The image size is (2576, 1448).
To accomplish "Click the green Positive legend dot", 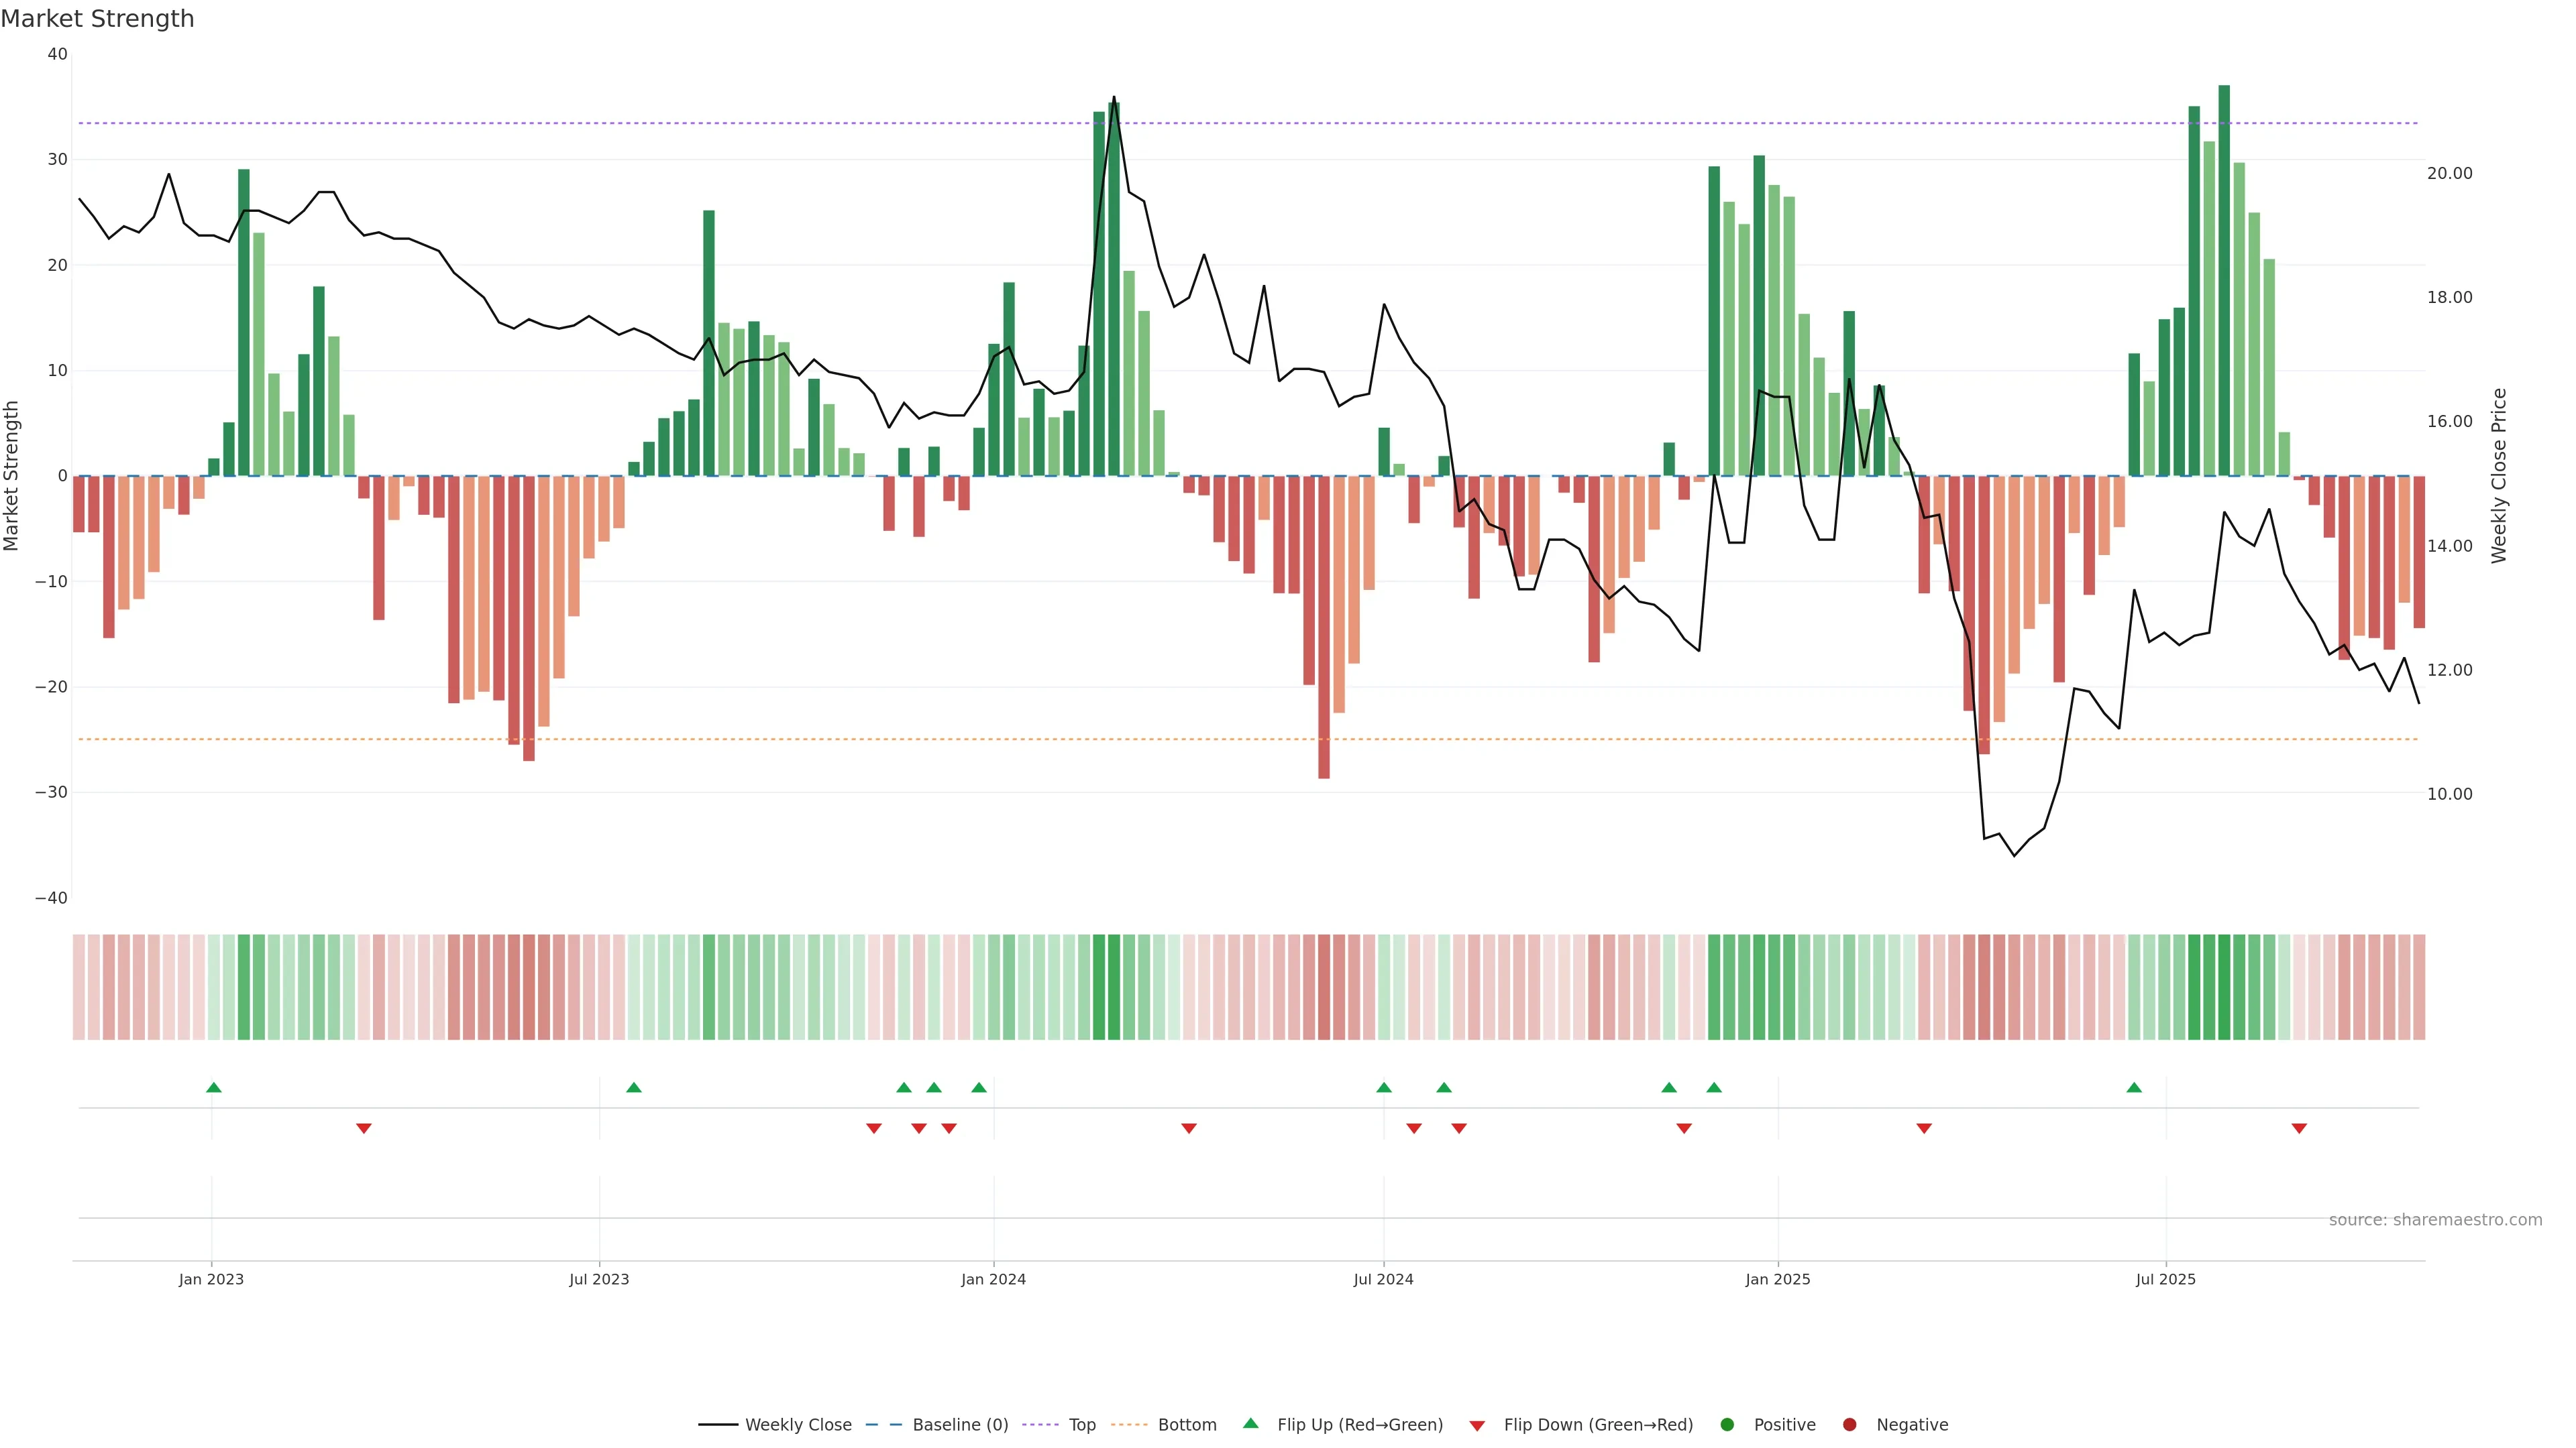I will coord(1727,1424).
